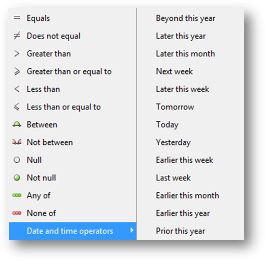
Task: Click the empty circle Null icon
Action: tap(17, 160)
